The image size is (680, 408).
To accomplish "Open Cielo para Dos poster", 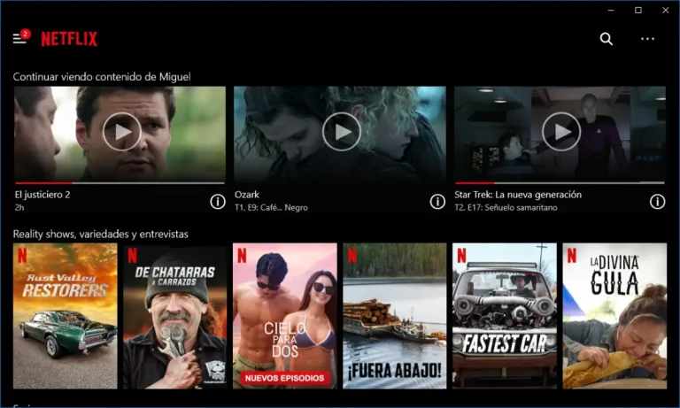I will pos(285,316).
